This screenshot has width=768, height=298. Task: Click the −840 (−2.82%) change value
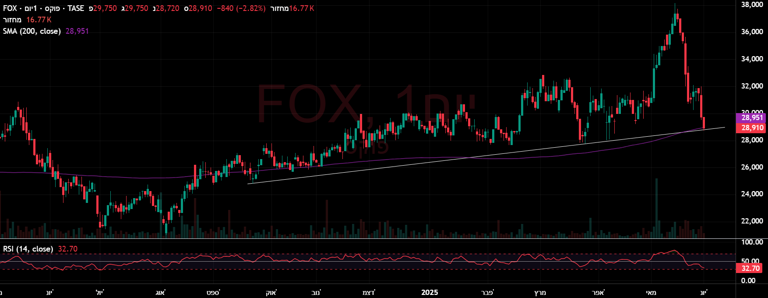(241, 8)
